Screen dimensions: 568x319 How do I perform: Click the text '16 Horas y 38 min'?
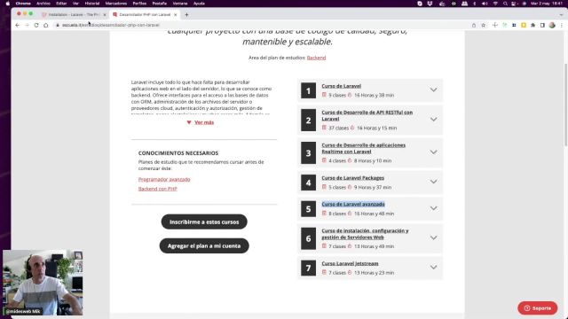pos(374,95)
